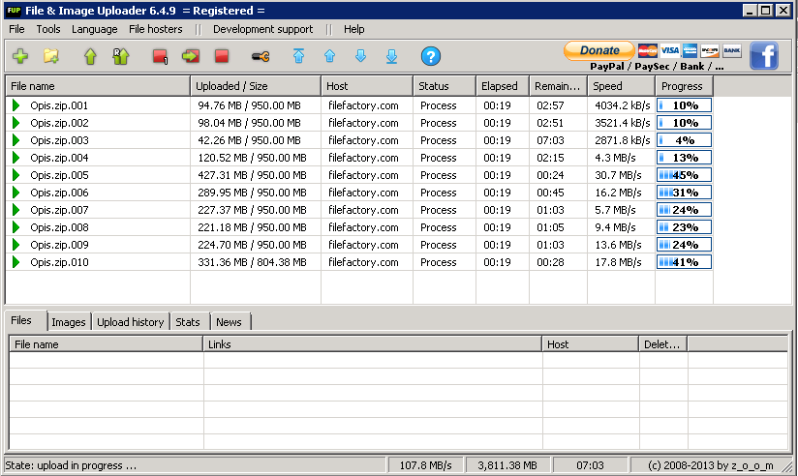Select the Opis.zip.008 file name

[59, 227]
